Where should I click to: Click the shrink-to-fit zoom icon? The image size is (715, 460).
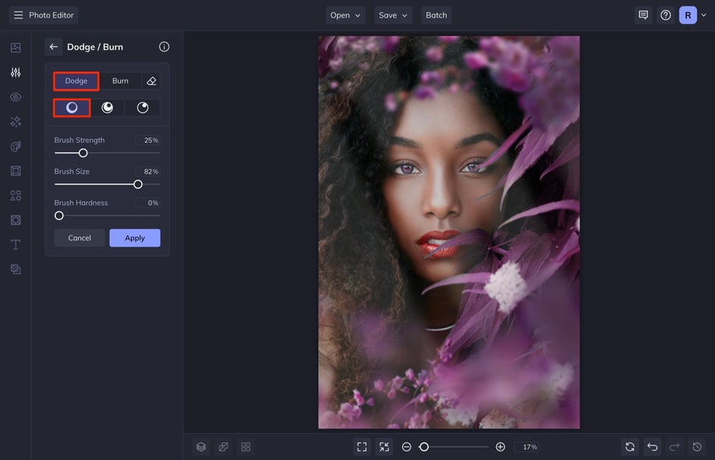[384, 447]
